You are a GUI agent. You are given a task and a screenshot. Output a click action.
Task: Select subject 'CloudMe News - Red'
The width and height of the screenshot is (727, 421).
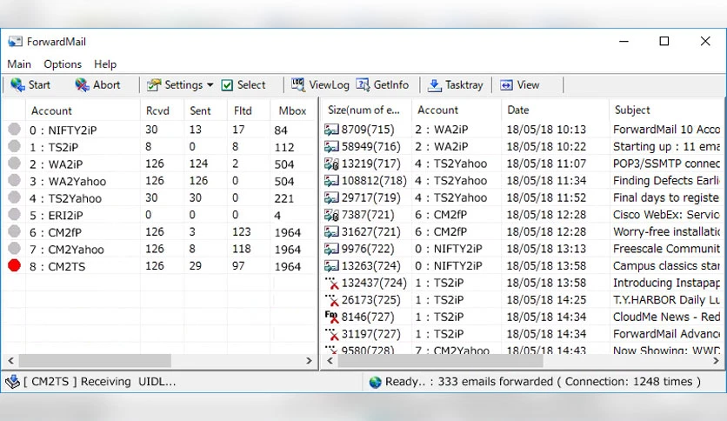[x=666, y=317]
